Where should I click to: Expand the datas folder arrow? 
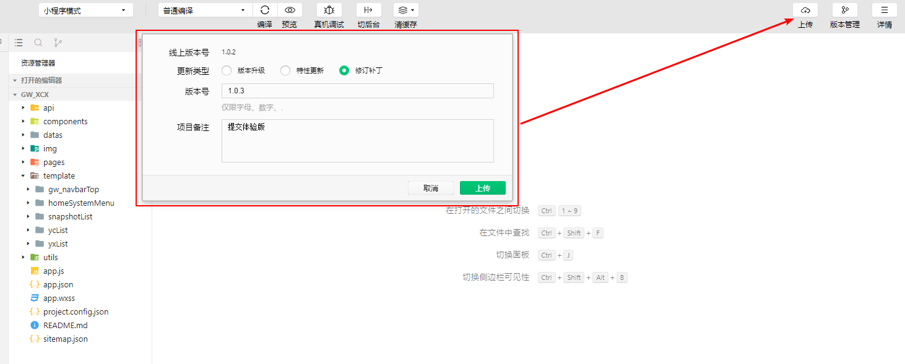pos(24,135)
